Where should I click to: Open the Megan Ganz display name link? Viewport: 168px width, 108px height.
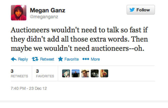click(x=48, y=10)
